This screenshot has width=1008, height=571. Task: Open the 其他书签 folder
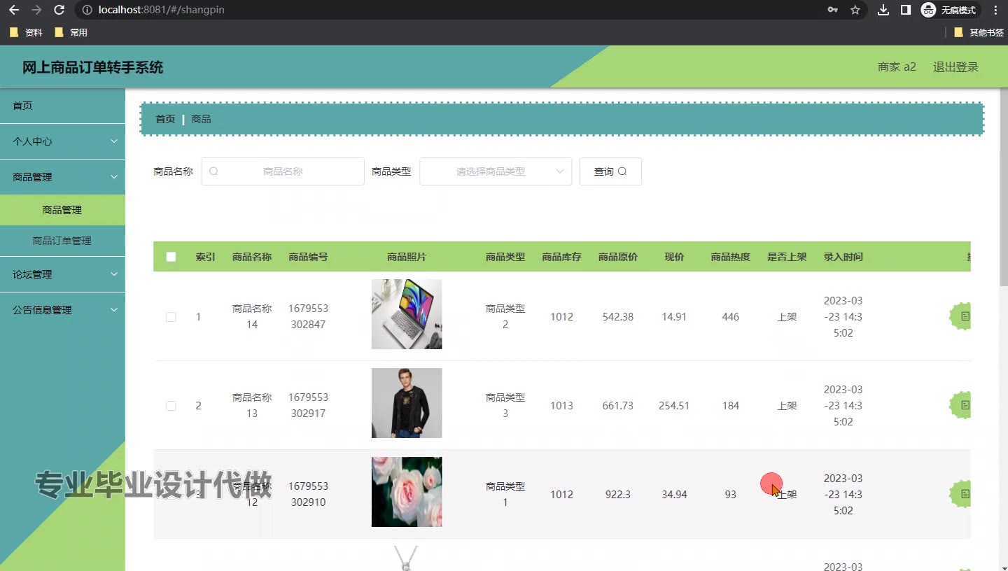[979, 32]
